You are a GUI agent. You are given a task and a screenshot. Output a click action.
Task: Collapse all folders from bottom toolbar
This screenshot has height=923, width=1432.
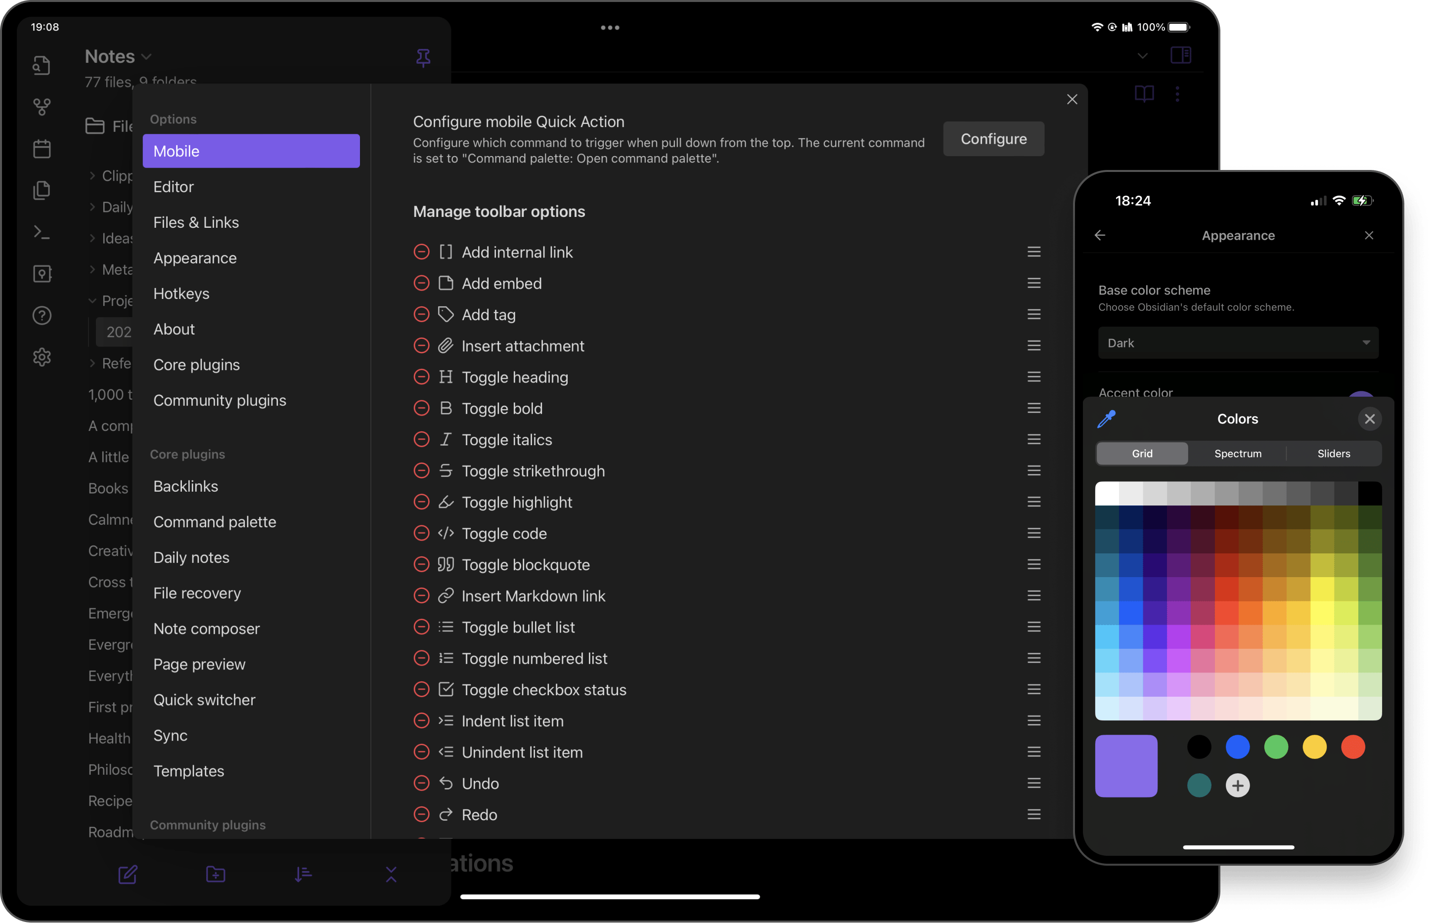click(391, 875)
